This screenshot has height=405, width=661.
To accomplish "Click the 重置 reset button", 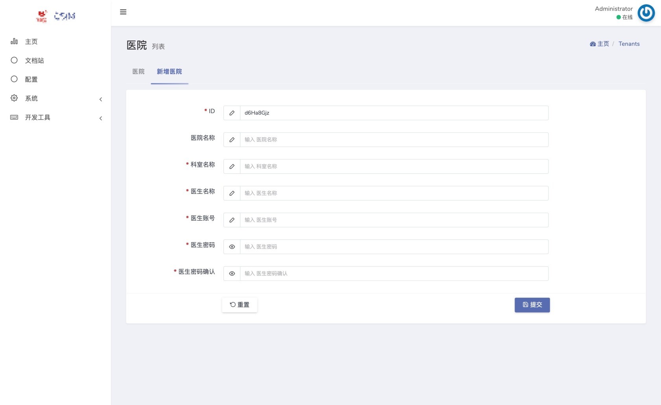I will (x=240, y=305).
